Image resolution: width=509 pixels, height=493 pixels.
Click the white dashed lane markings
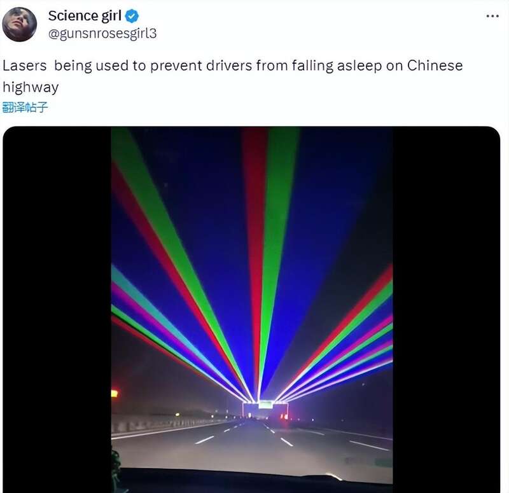[205, 440]
